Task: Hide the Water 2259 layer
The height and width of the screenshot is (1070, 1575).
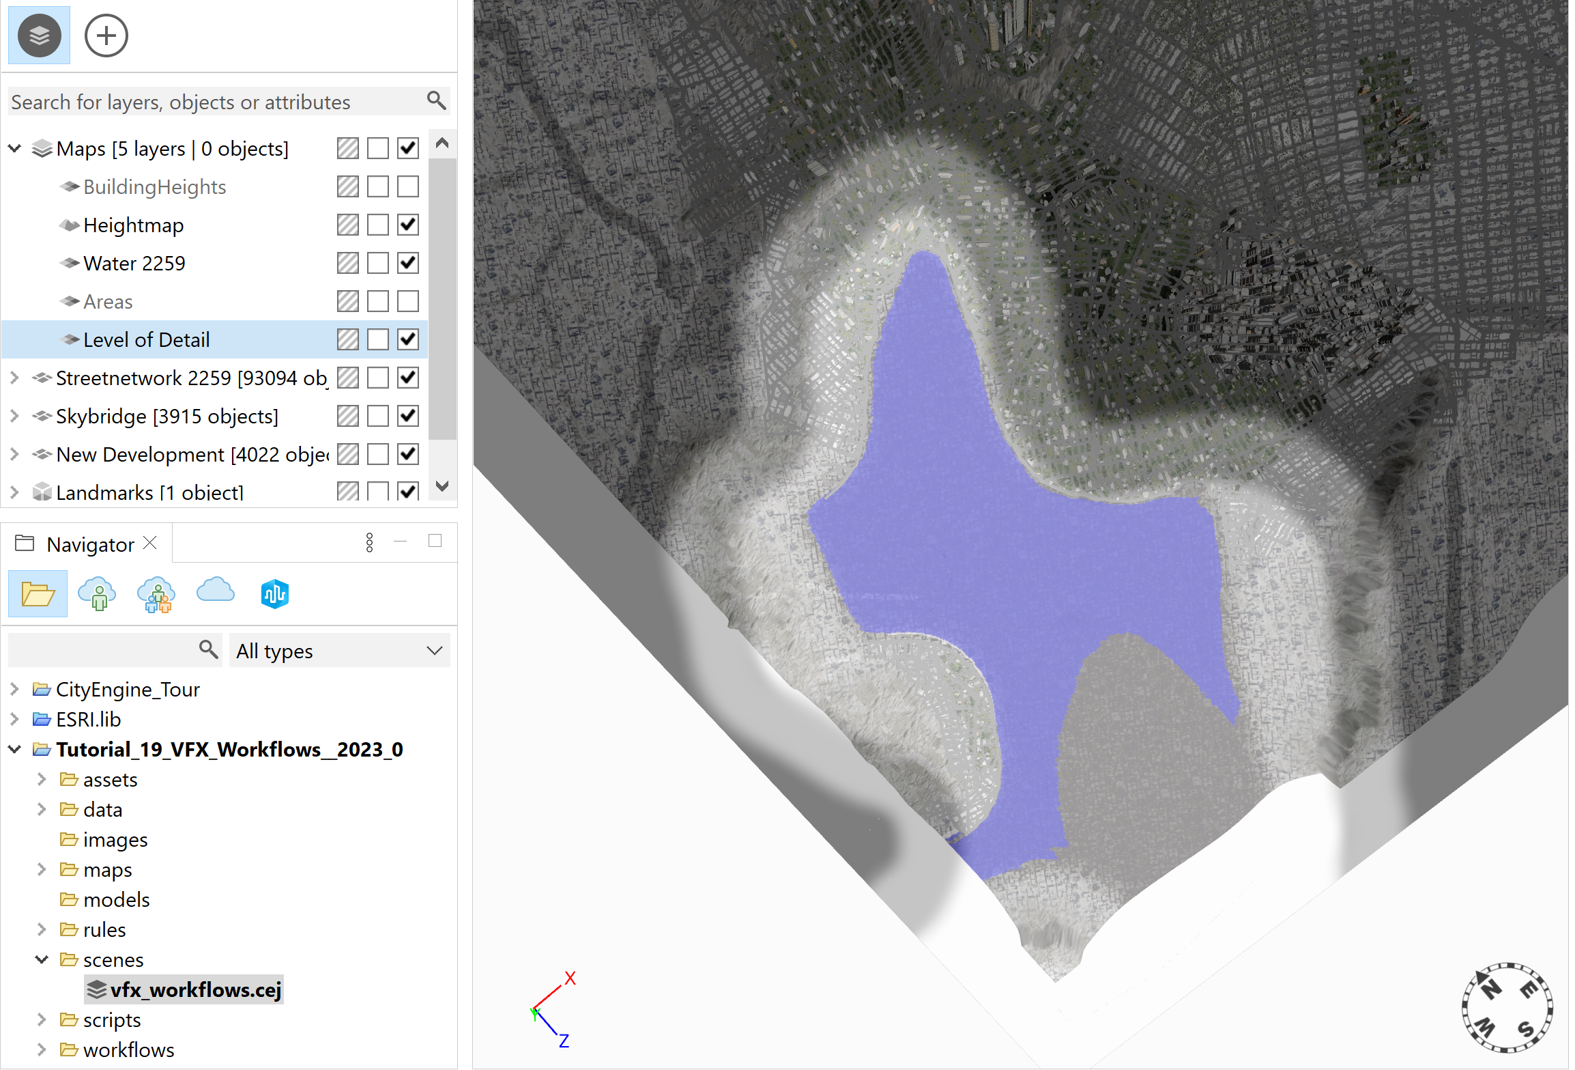Action: point(407,263)
